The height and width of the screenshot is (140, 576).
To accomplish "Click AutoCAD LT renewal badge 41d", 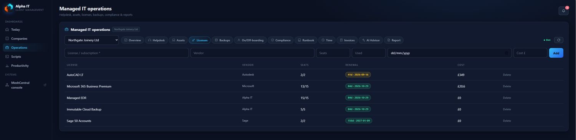I will tap(358, 75).
